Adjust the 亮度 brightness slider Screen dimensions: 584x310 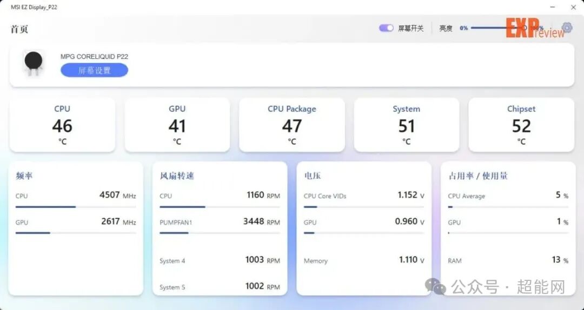click(x=499, y=28)
